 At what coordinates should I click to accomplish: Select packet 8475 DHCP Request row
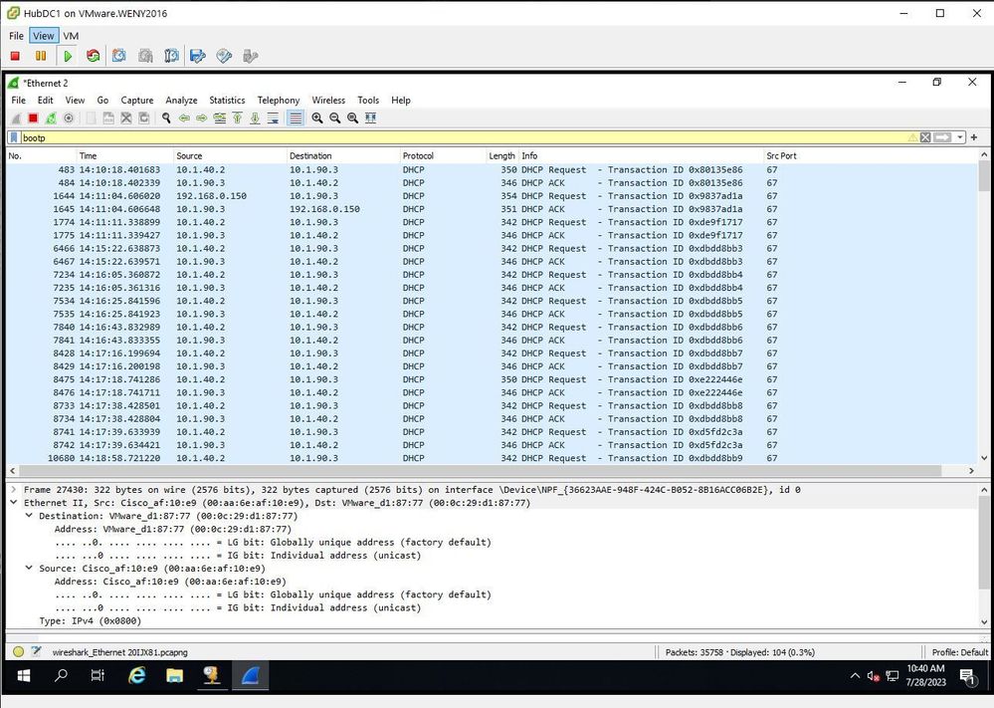(492, 379)
